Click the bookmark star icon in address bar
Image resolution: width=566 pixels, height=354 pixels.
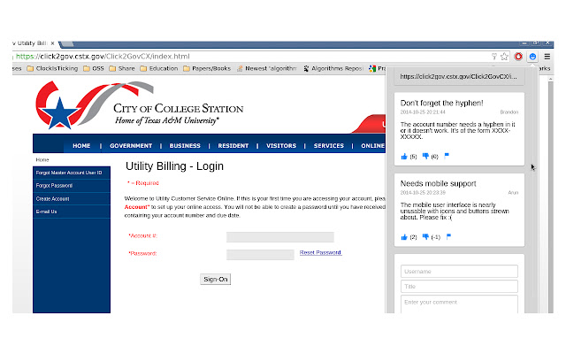(x=504, y=57)
